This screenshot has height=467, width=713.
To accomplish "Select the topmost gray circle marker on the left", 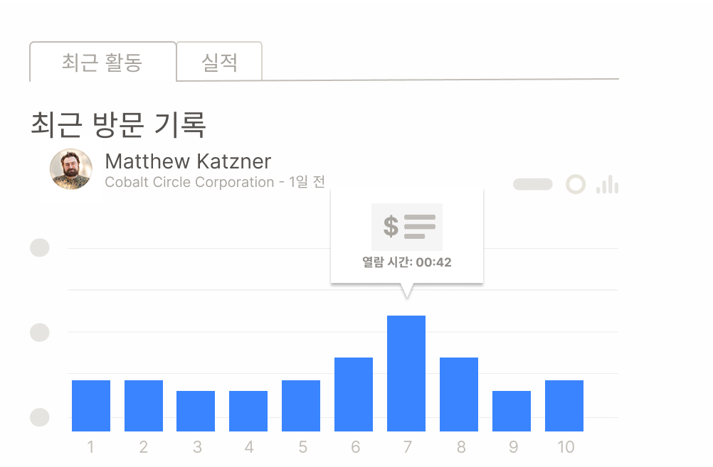I will point(40,248).
